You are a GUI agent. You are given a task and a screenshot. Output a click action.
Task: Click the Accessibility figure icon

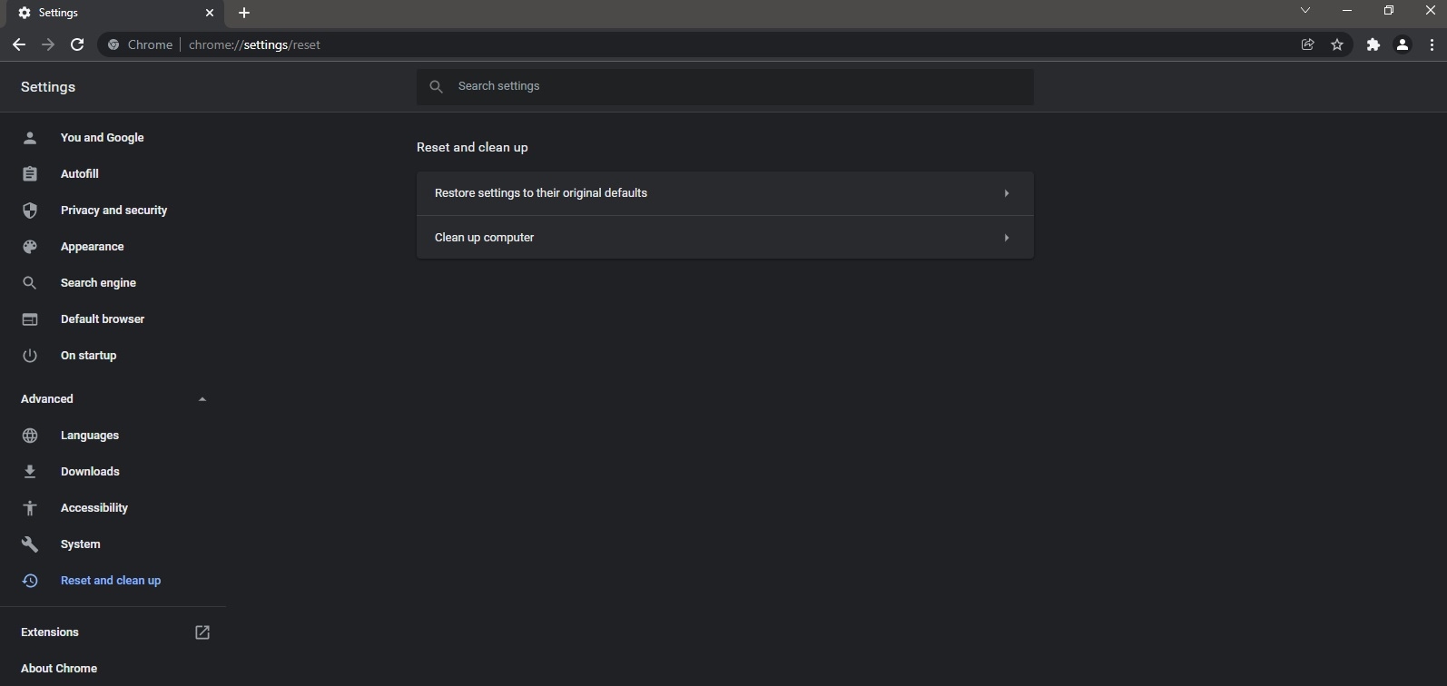[30, 508]
